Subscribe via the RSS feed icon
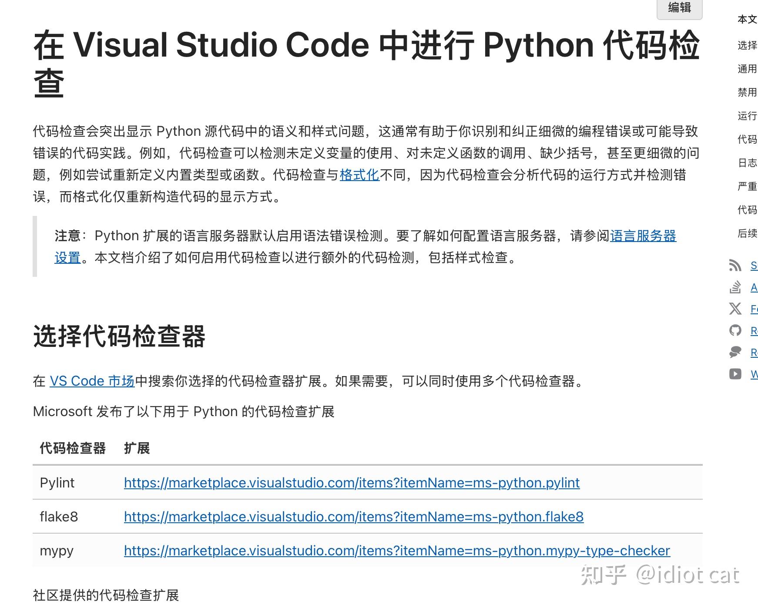The height and width of the screenshot is (605, 758). pyautogui.click(x=735, y=266)
